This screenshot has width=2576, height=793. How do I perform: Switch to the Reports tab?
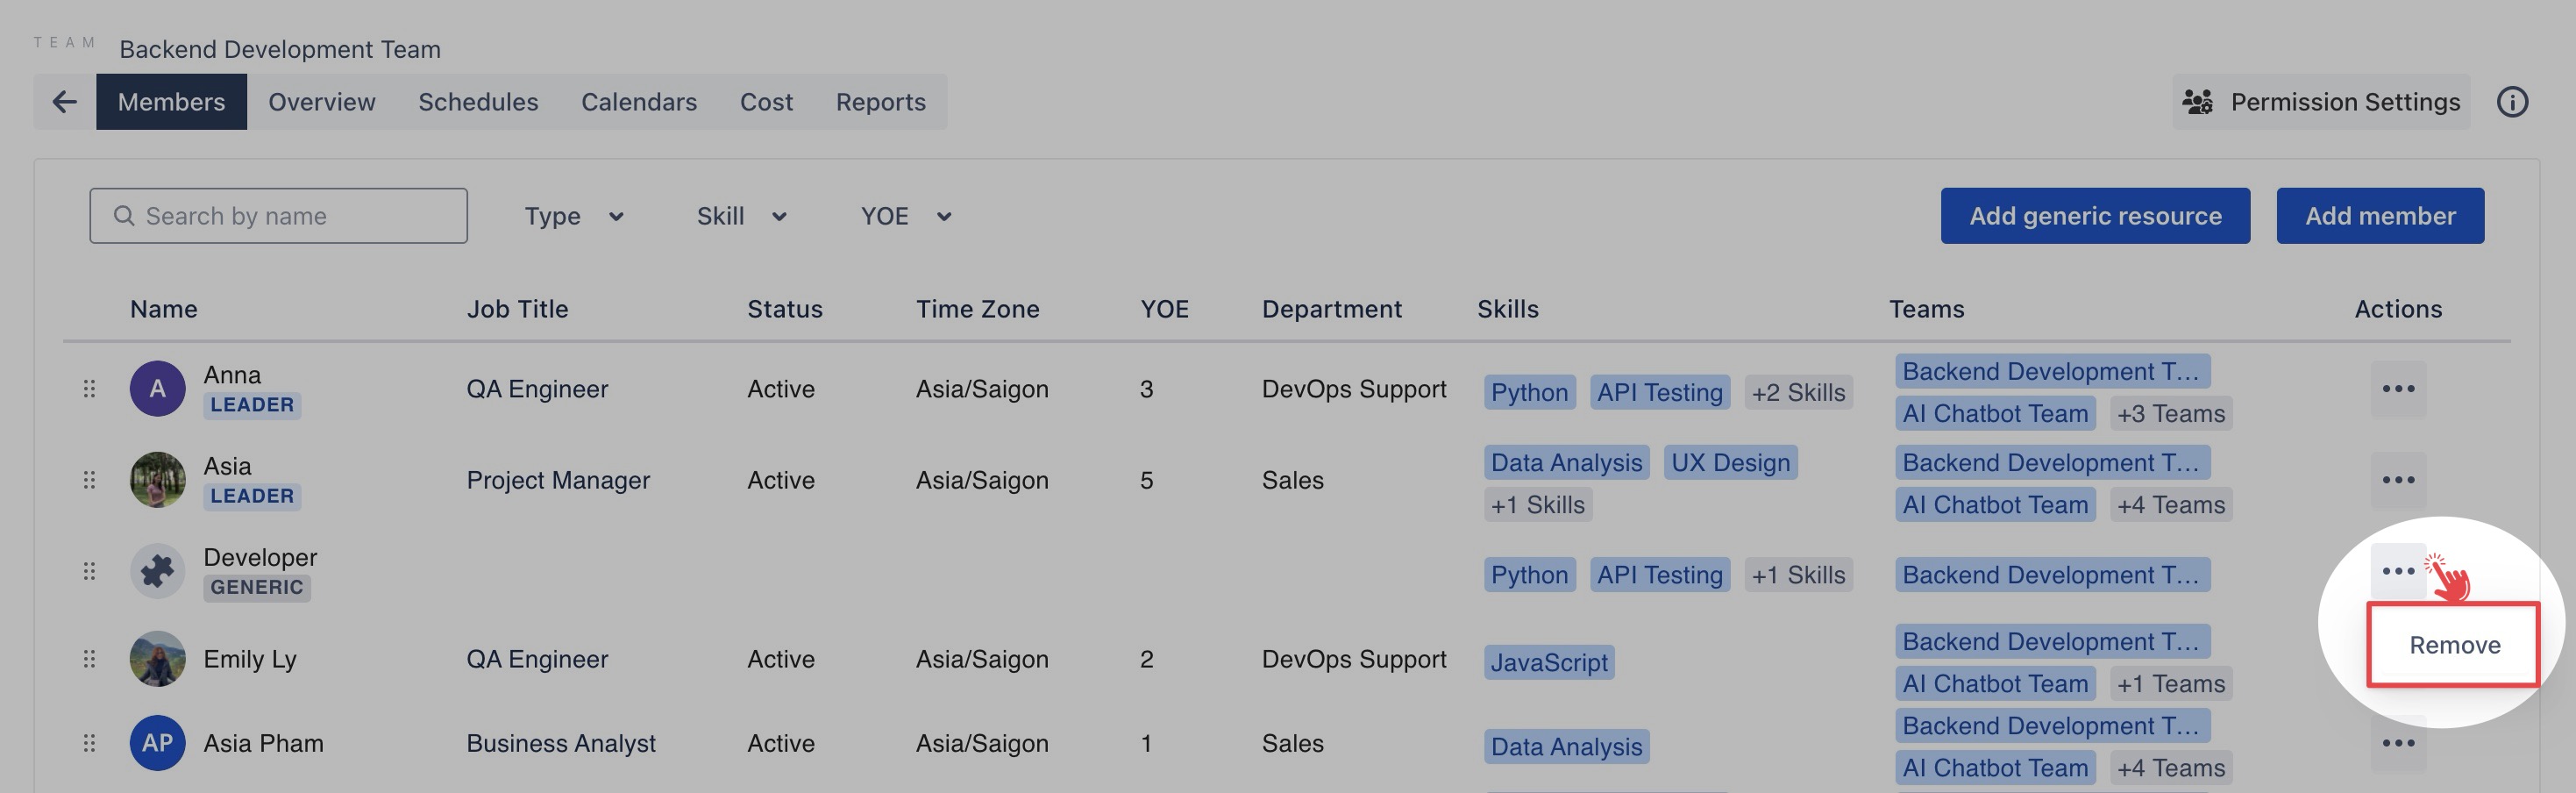(880, 102)
